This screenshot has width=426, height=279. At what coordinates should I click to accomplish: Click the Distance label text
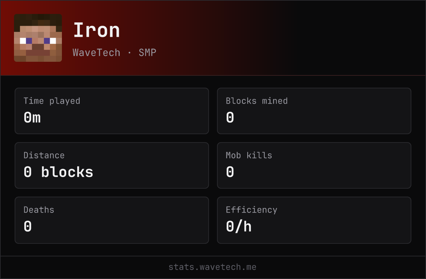(44, 155)
